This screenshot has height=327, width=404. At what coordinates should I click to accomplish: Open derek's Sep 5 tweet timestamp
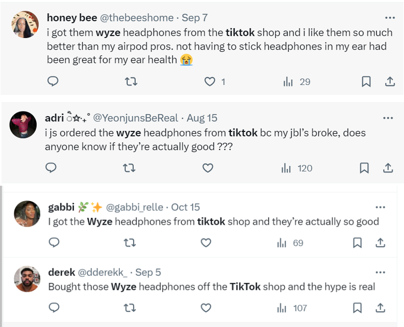pyautogui.click(x=148, y=272)
